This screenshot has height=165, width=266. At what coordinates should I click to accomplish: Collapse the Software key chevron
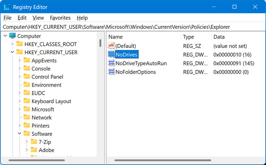pos(19,134)
